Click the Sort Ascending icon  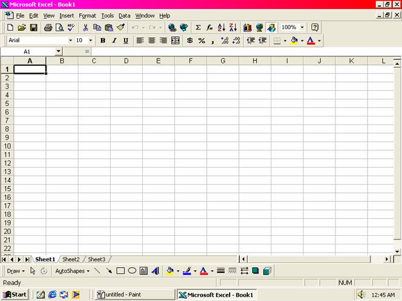click(x=221, y=28)
